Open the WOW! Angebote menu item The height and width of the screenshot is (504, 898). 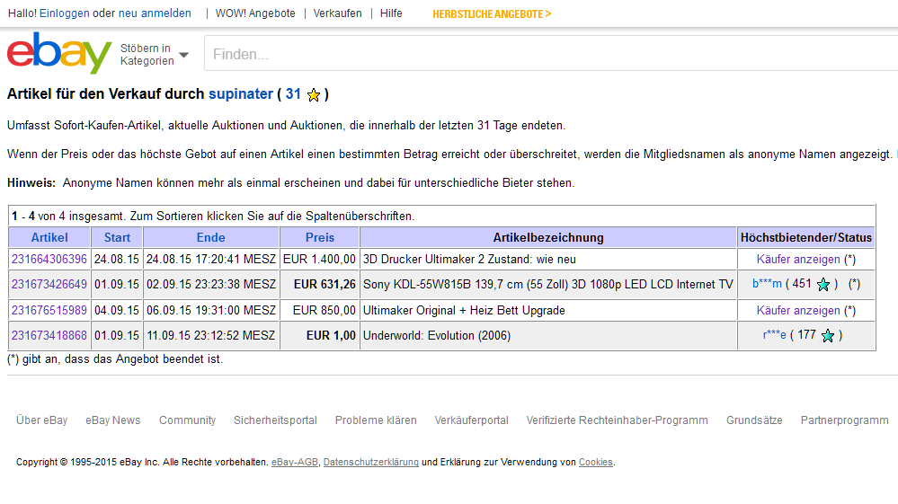(x=255, y=13)
